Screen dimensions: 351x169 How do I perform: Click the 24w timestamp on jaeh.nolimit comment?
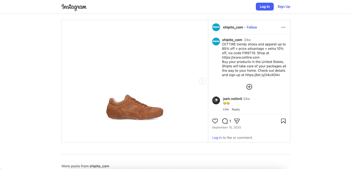(x=246, y=99)
